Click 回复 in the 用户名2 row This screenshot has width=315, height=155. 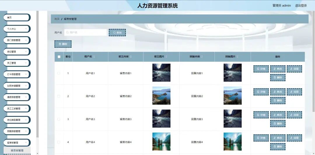coord(294,92)
